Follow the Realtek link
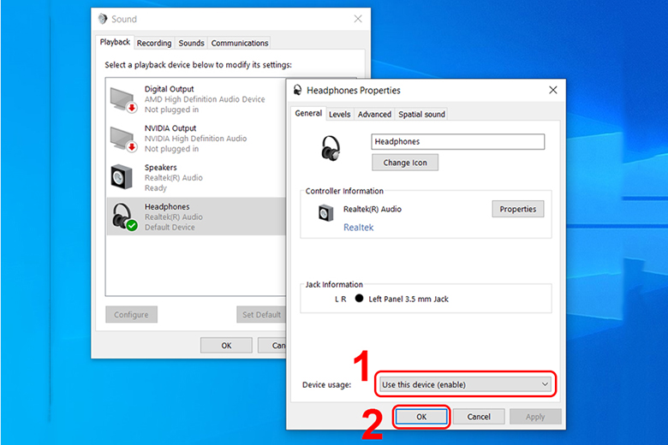Image resolution: width=668 pixels, height=445 pixels. [x=358, y=228]
